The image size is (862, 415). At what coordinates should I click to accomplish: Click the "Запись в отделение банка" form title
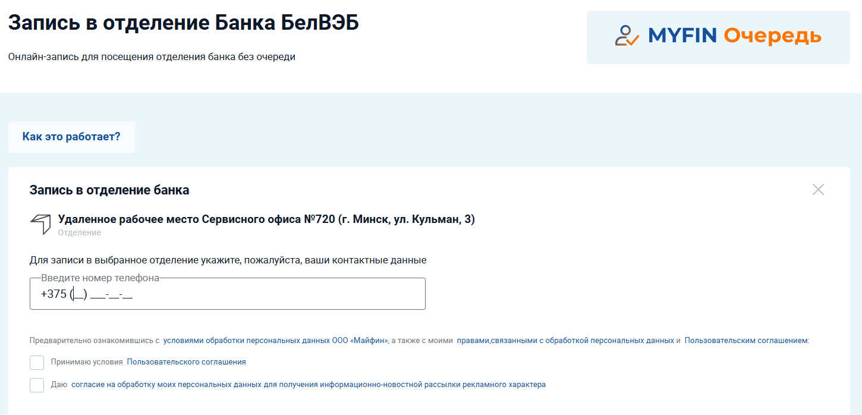pos(109,190)
